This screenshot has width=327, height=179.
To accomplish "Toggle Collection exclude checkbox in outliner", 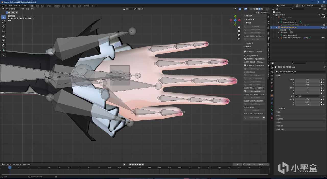I will tap(319, 15).
